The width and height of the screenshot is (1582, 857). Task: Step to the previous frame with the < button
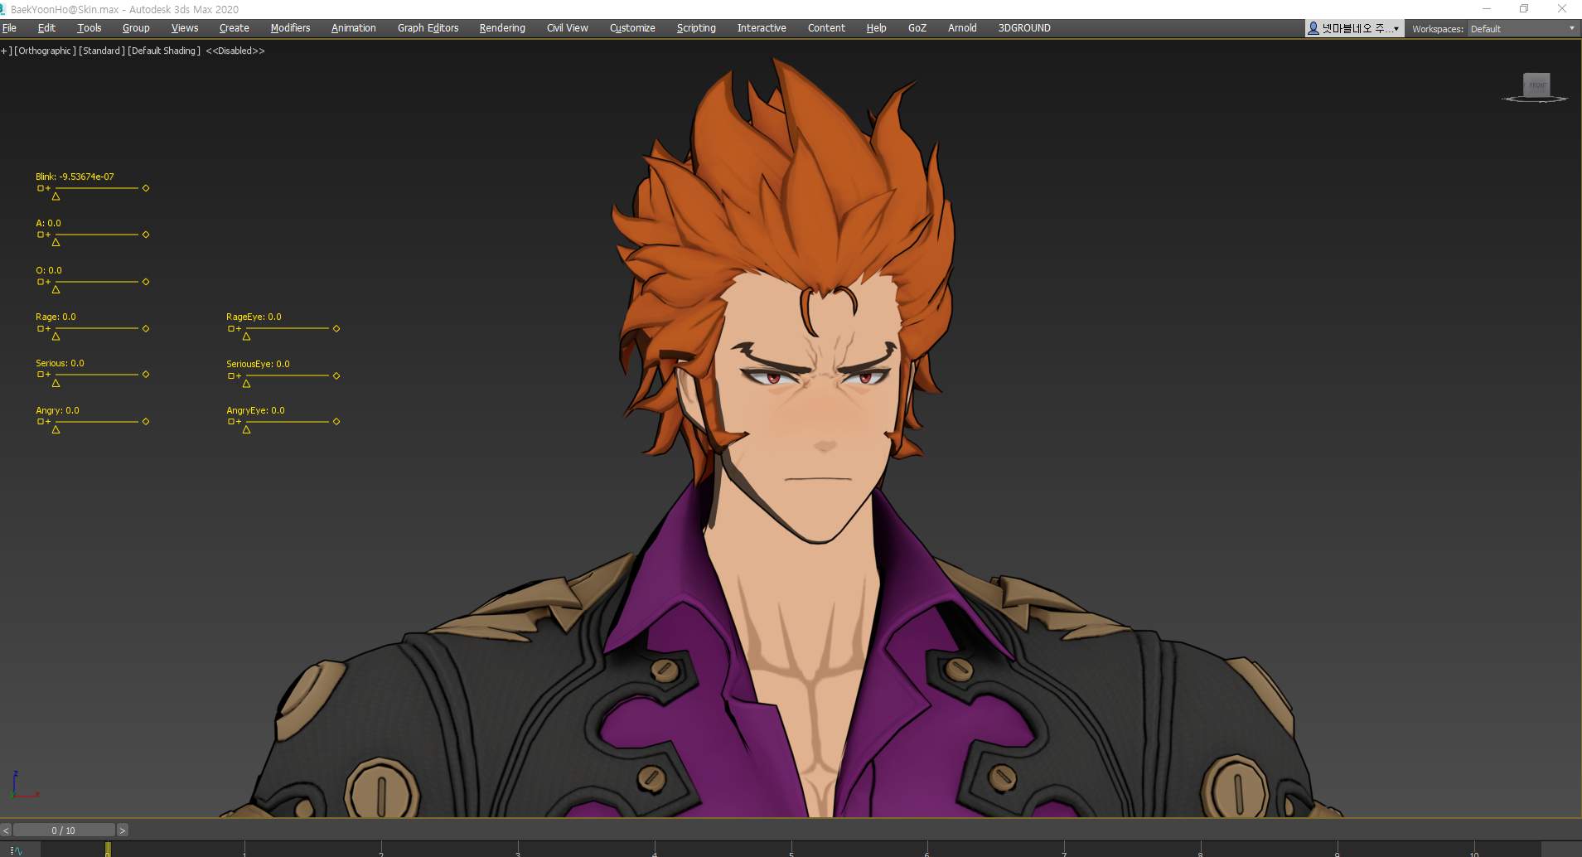(x=6, y=830)
